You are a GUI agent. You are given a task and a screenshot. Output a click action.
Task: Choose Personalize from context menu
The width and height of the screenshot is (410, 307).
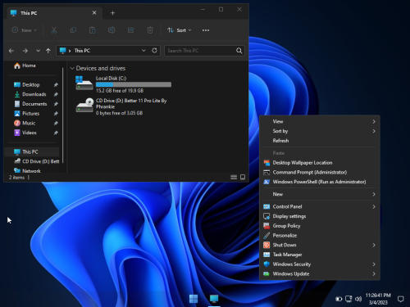click(x=320, y=235)
